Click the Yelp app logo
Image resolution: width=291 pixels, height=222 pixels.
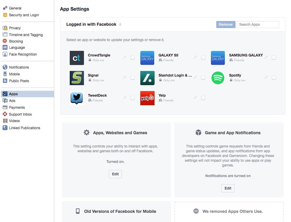tap(147, 98)
